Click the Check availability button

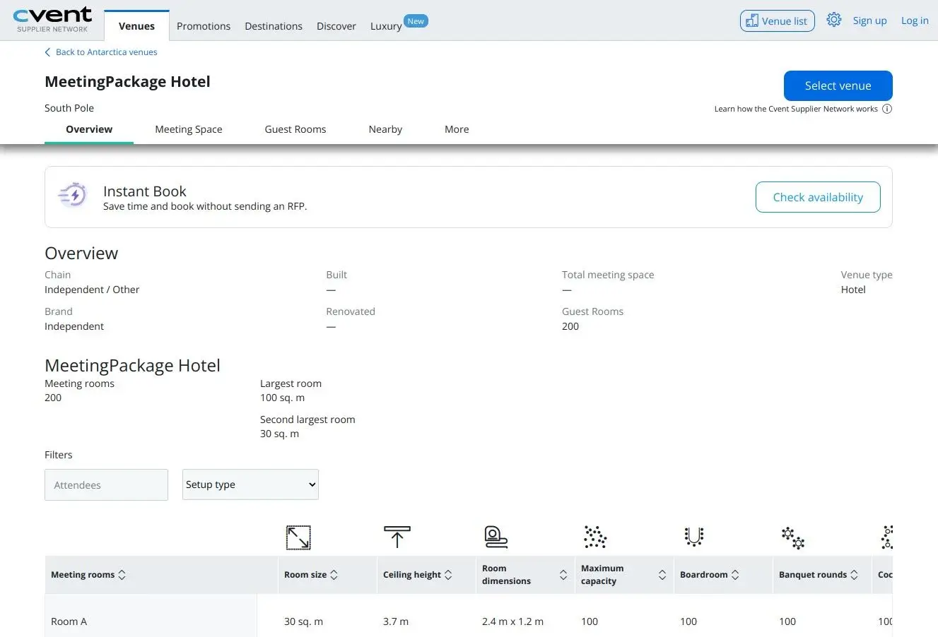coord(818,197)
